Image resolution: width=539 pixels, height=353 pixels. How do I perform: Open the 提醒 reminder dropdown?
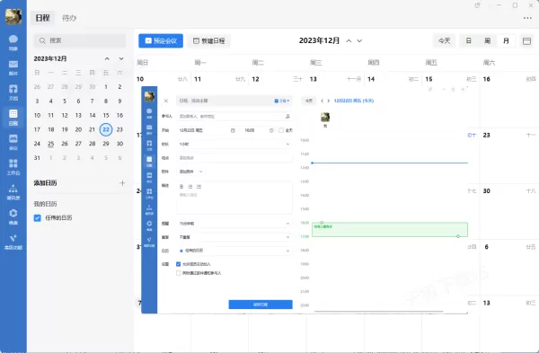coord(234,224)
